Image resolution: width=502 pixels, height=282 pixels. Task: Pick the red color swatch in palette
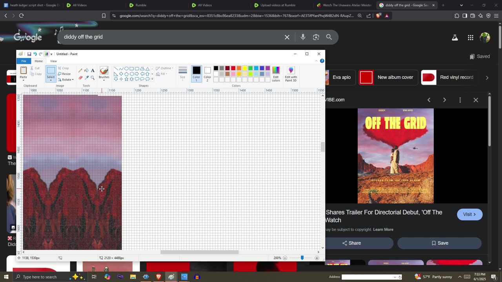(x=233, y=68)
